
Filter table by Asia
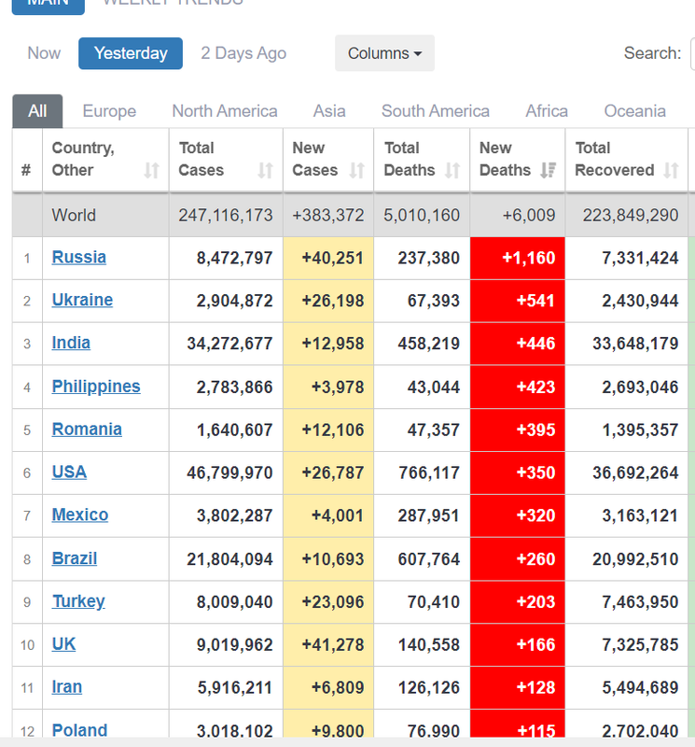[329, 111]
